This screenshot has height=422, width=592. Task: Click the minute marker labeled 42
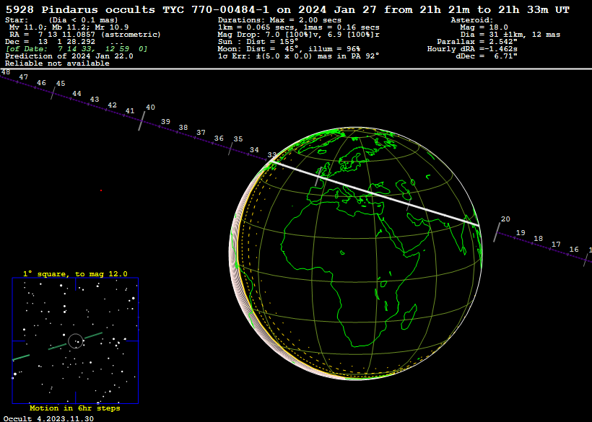tap(112, 105)
